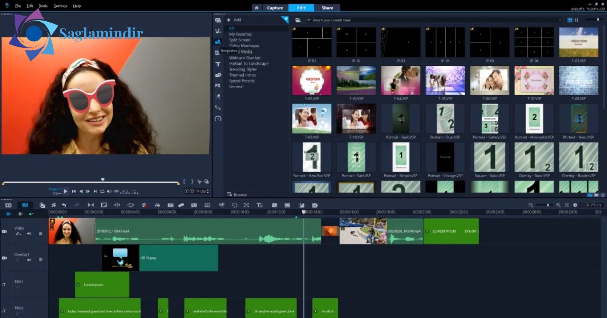Click the Add category button
Screen dimensions: 607x318
pyautogui.click(x=234, y=20)
